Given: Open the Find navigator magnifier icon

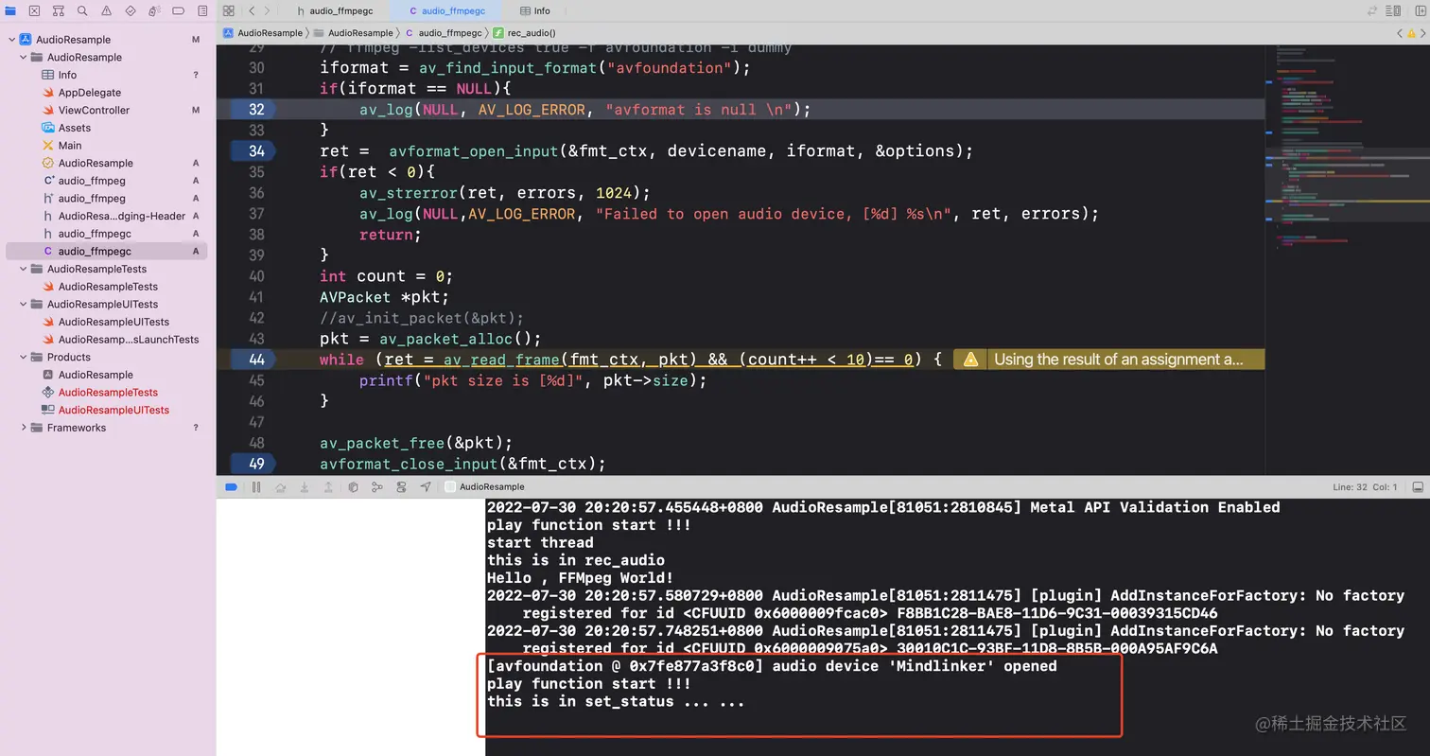Looking at the screenshot, I should pos(82,11).
